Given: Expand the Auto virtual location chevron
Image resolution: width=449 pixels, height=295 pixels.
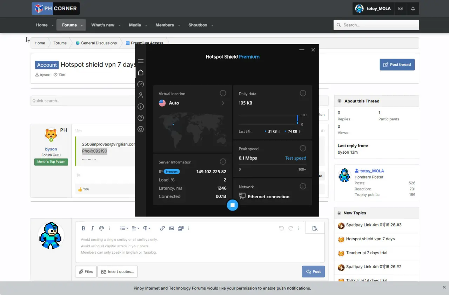Looking at the screenshot, I should tap(223, 103).
